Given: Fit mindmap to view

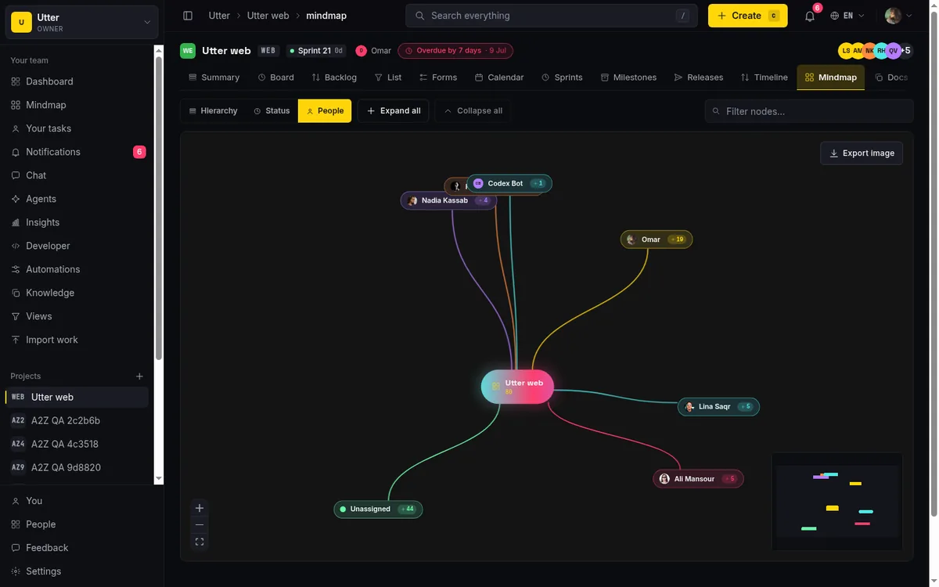Looking at the screenshot, I should point(200,542).
